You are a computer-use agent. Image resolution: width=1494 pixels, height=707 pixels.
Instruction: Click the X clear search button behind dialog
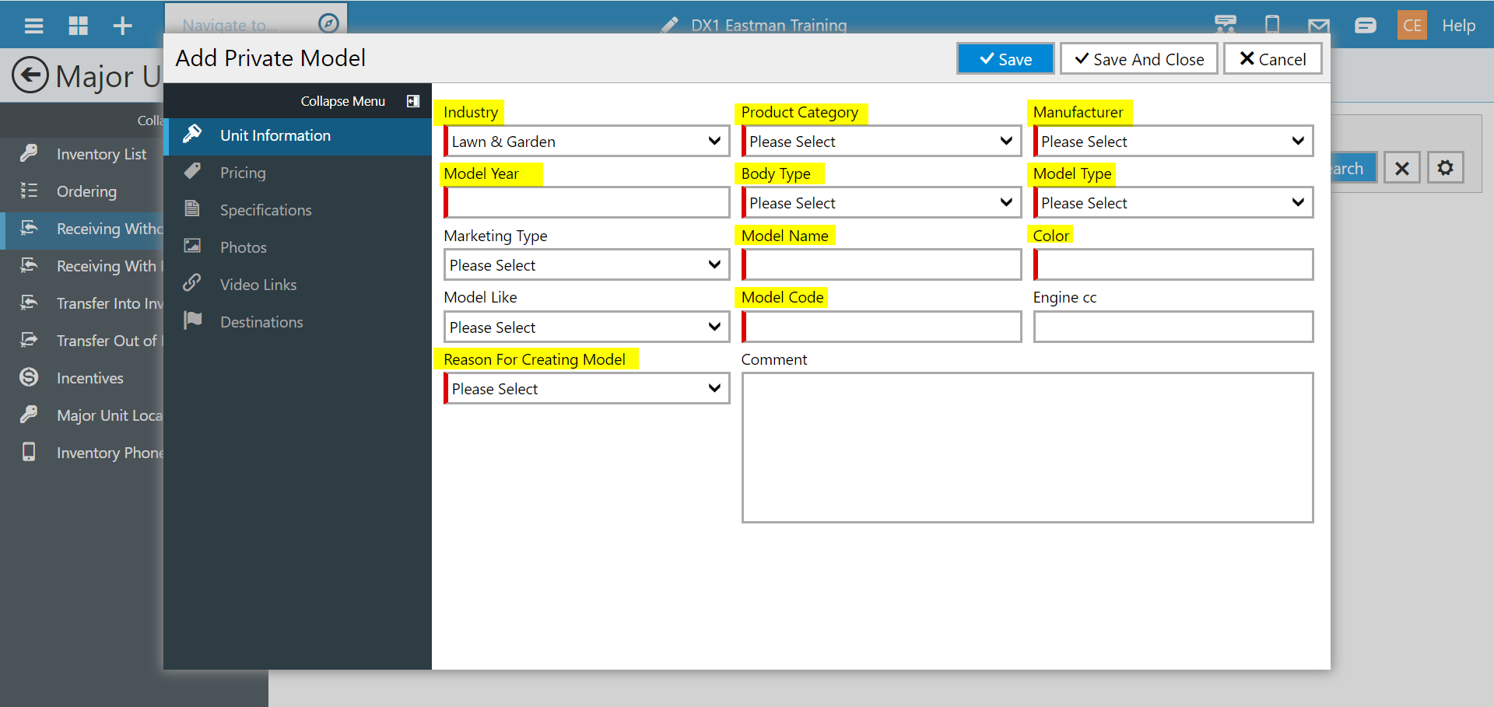click(1401, 168)
